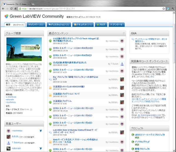Image resolution: width=176 pixels, height=152 pixels.
Task: Click the group overview landscape image
Action: [x=24, y=49]
